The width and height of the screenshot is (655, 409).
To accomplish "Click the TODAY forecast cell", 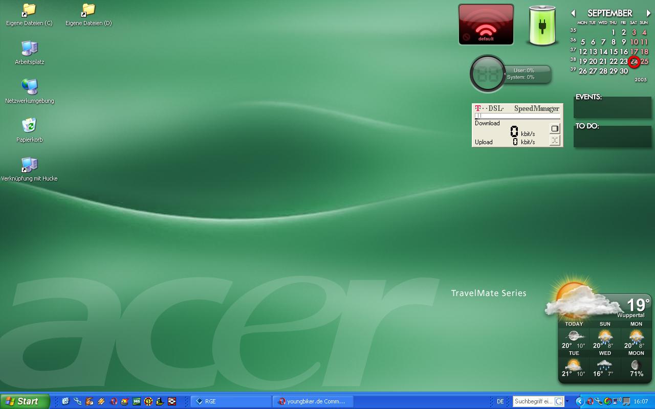I will 574,335.
